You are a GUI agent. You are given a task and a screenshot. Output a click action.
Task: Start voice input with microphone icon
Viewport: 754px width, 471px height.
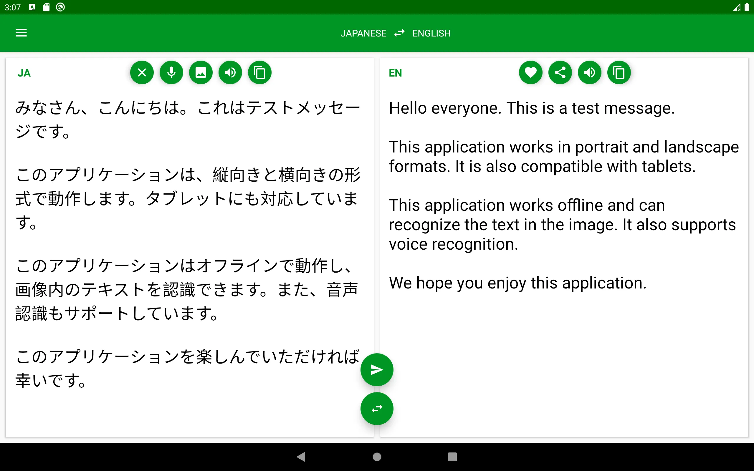171,73
